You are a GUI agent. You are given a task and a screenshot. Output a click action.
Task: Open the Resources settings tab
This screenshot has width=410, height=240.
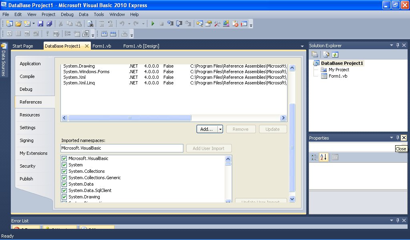[x=30, y=115]
